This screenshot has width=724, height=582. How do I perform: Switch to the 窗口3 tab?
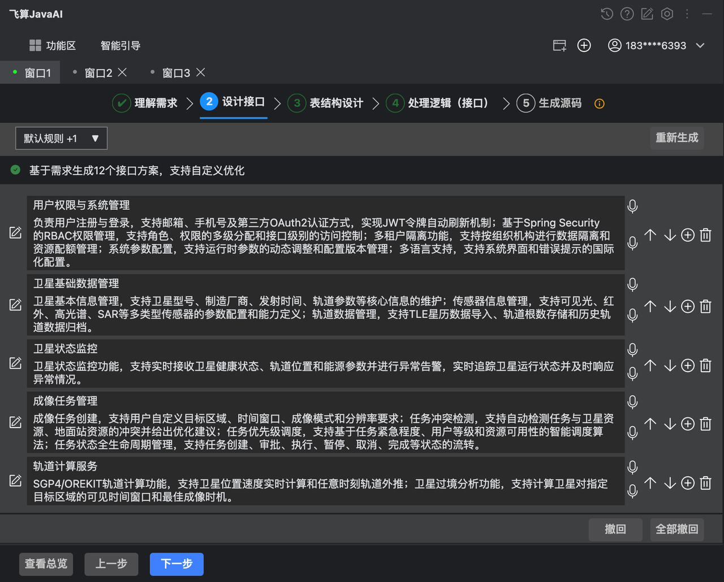click(x=176, y=73)
